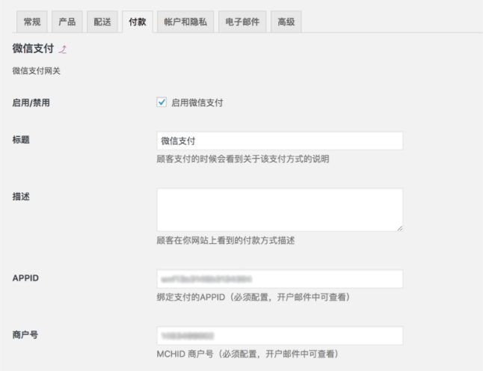The image size is (483, 371).
Task: Click the 描述 field label
Action: click(22, 196)
